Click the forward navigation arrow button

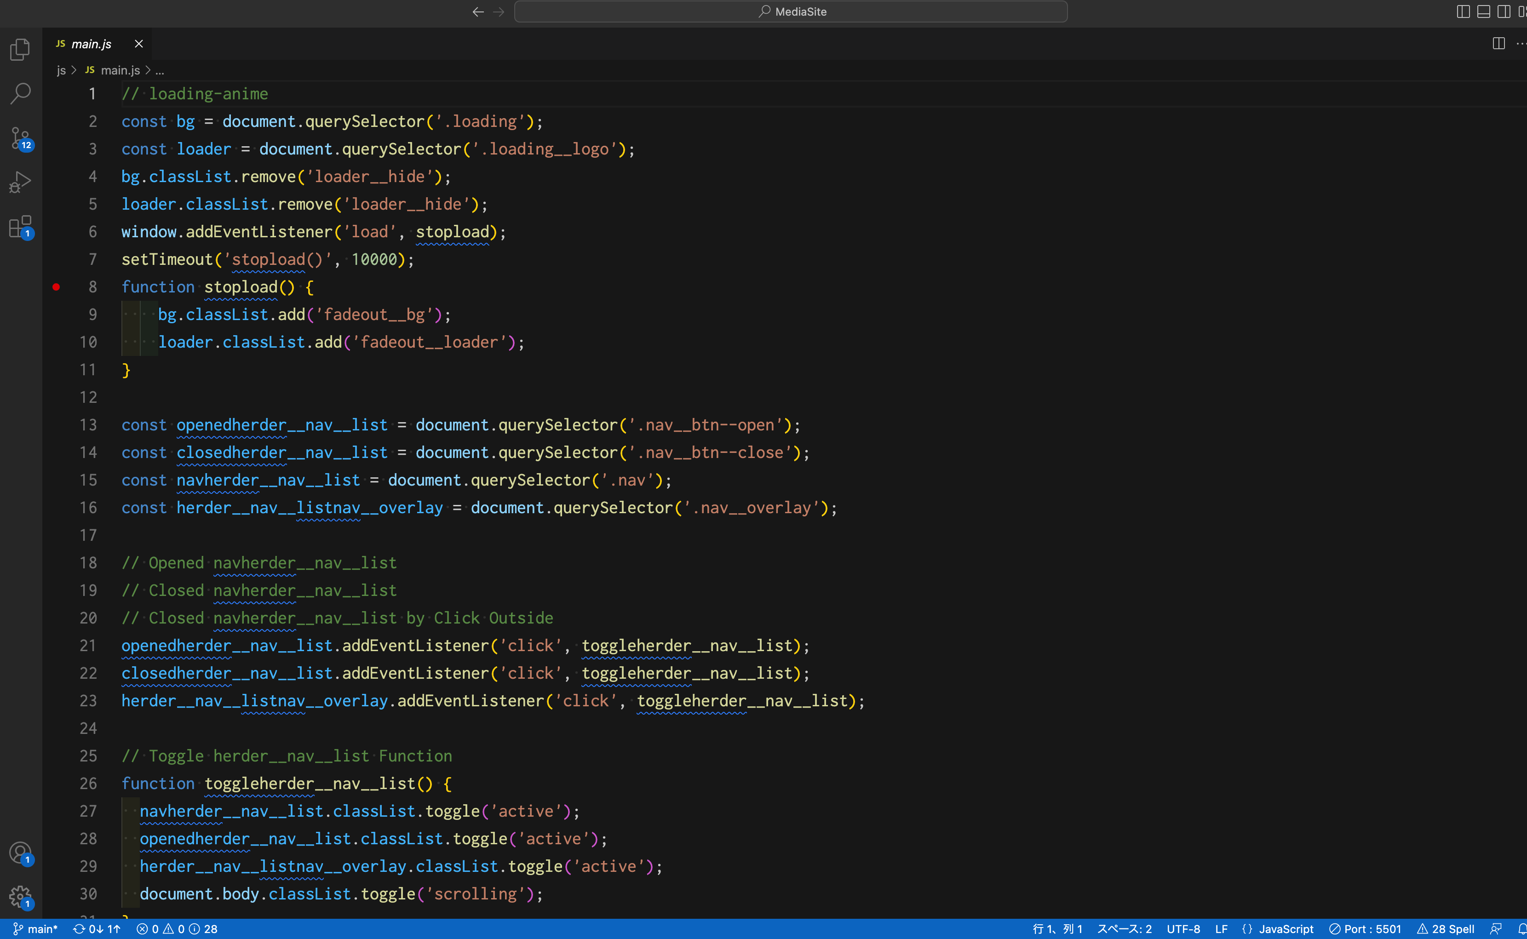tap(499, 12)
